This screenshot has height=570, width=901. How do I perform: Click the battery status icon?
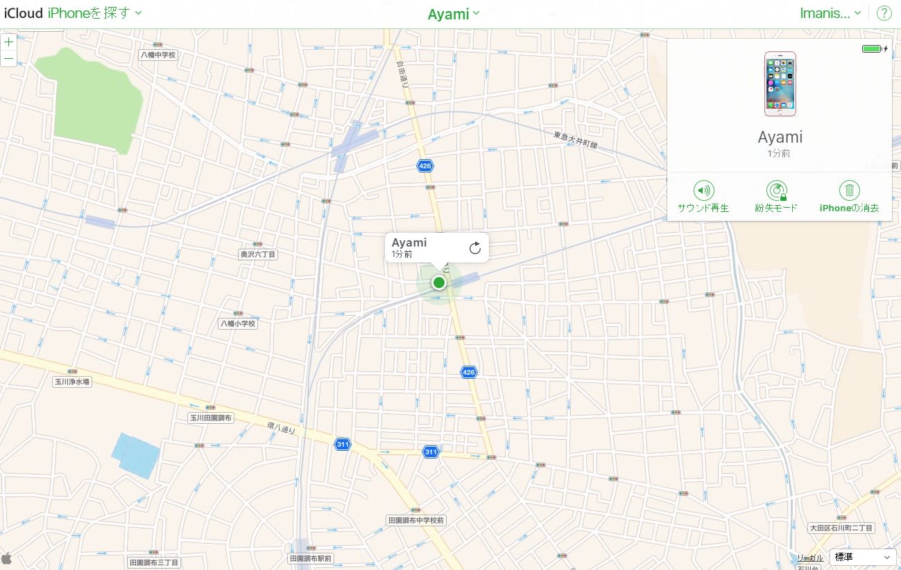874,48
